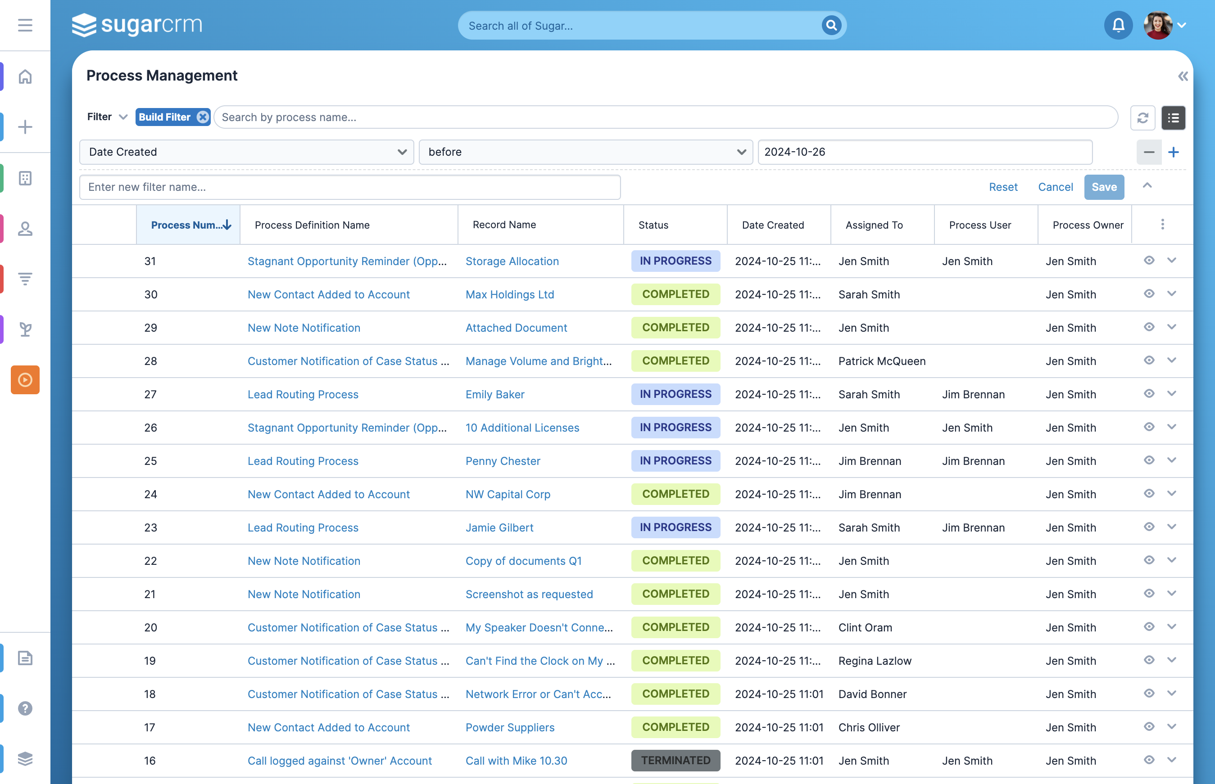Open the help question mark icon
Viewport: 1215px width, 784px height.
25,708
